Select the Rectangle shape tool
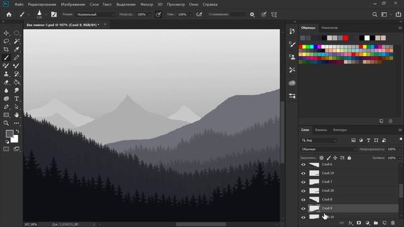The image size is (404, 227). [x=6, y=115]
